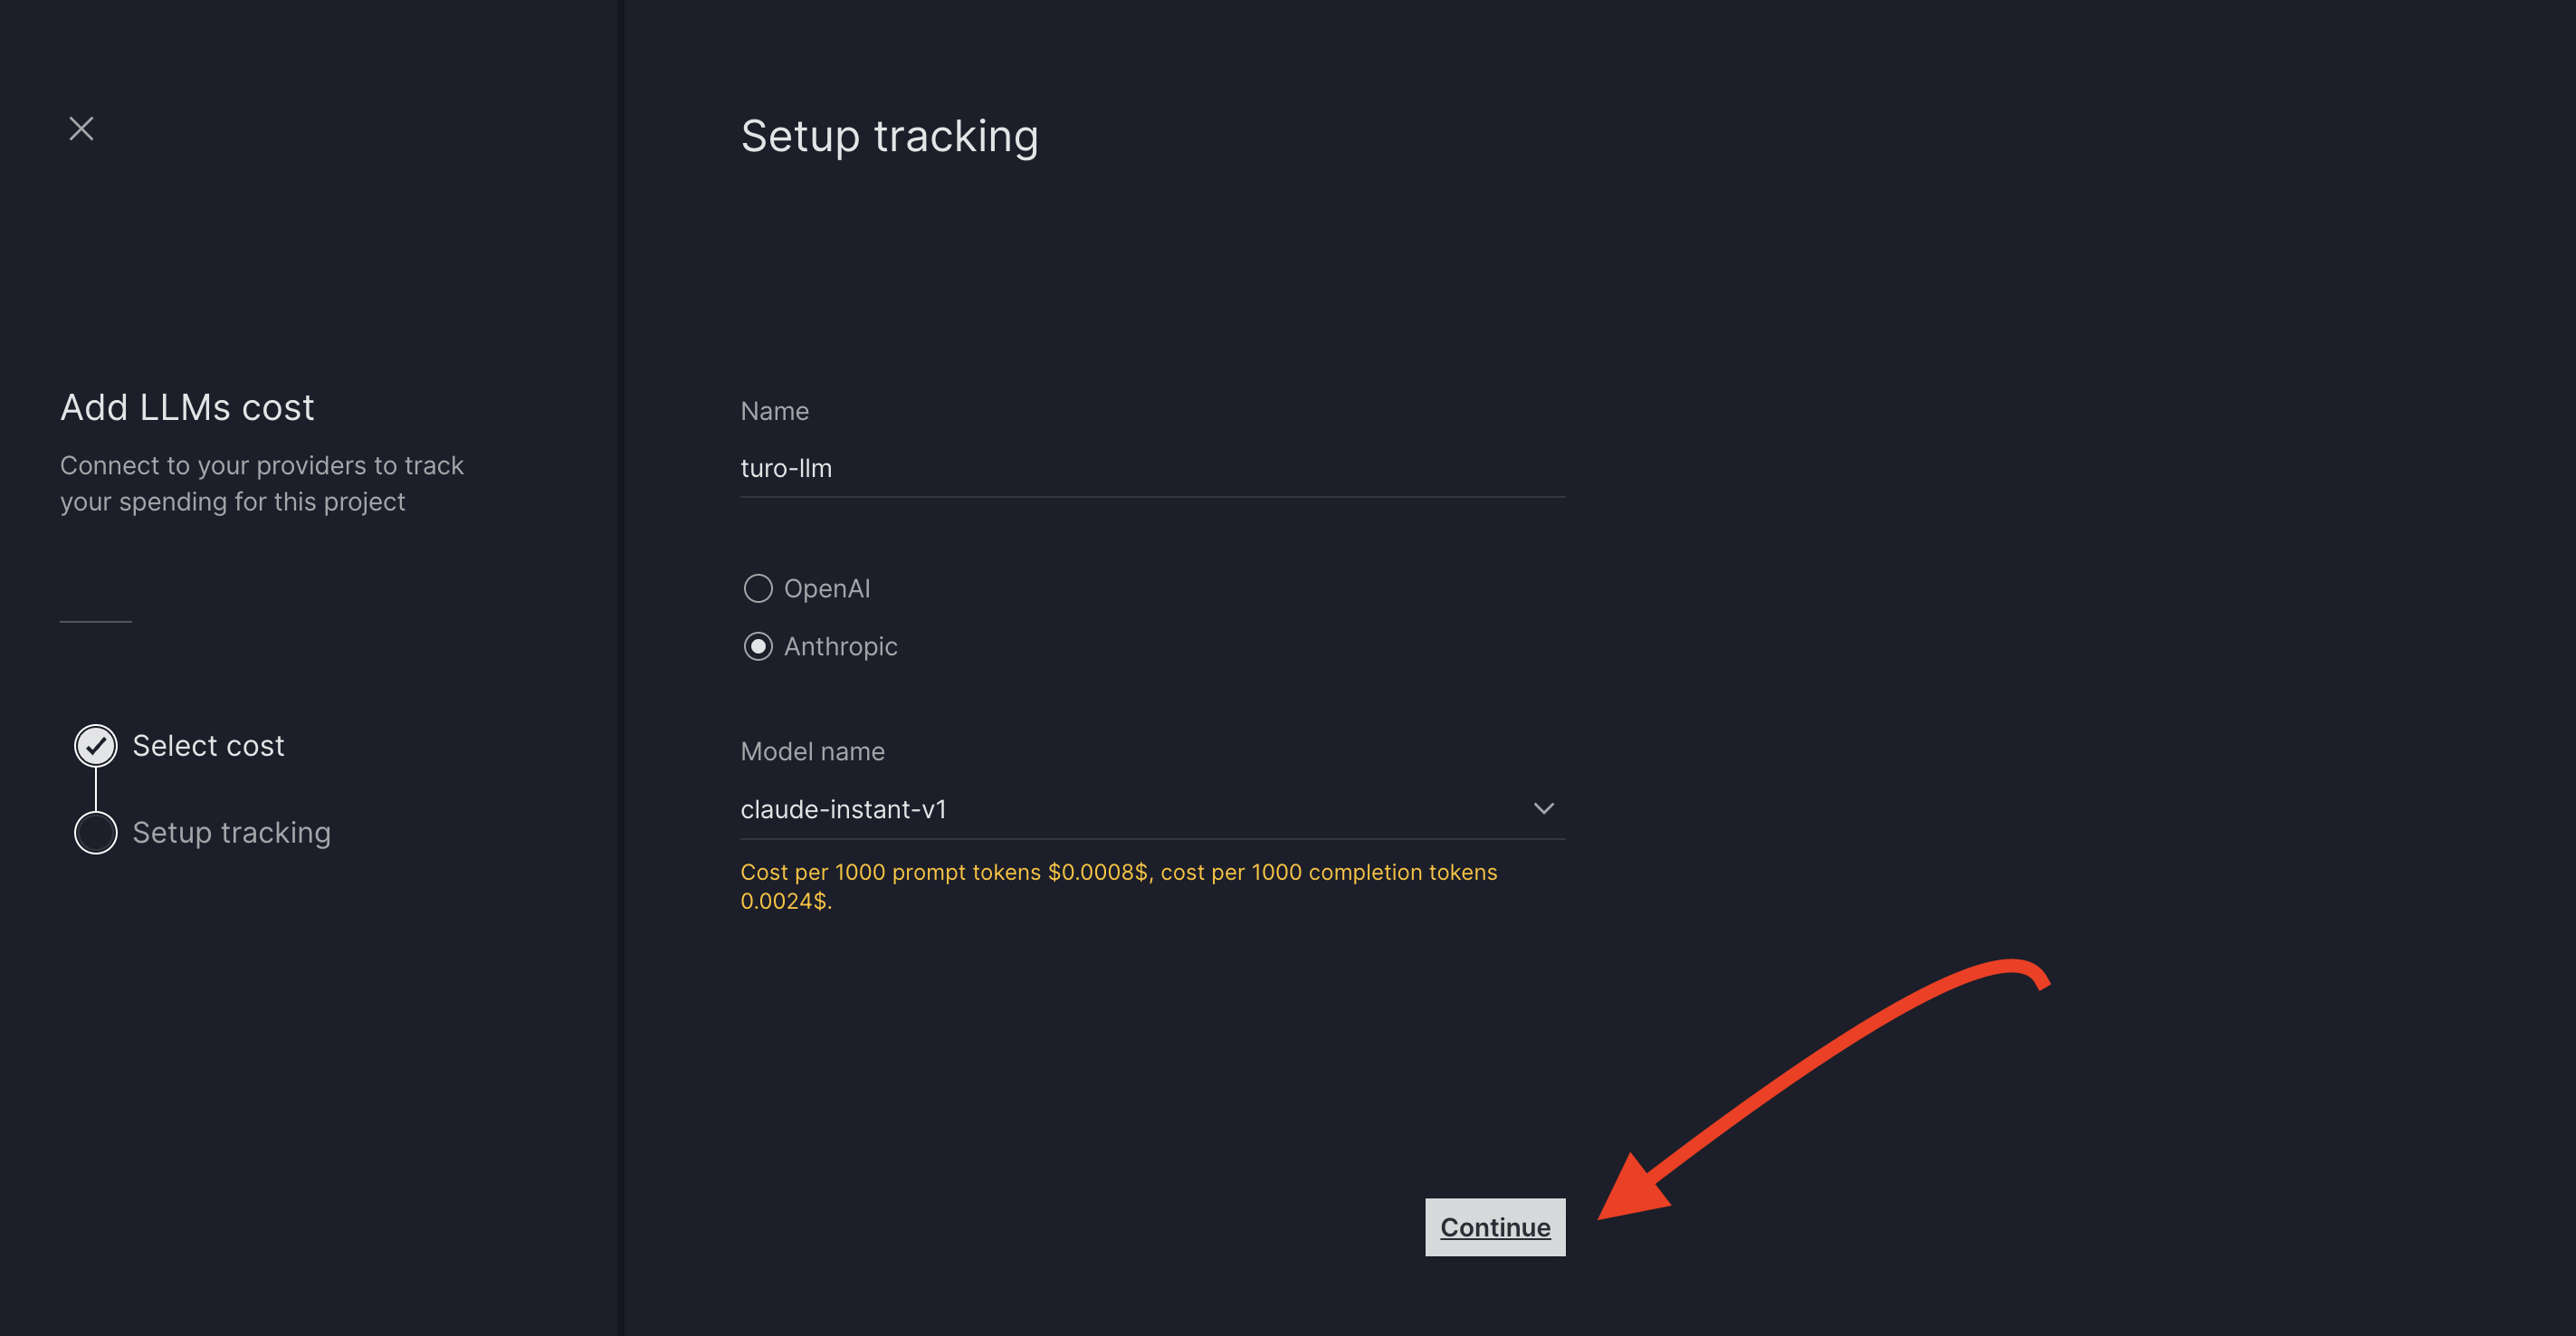Close the Add LLMs cost dialog

[81, 128]
